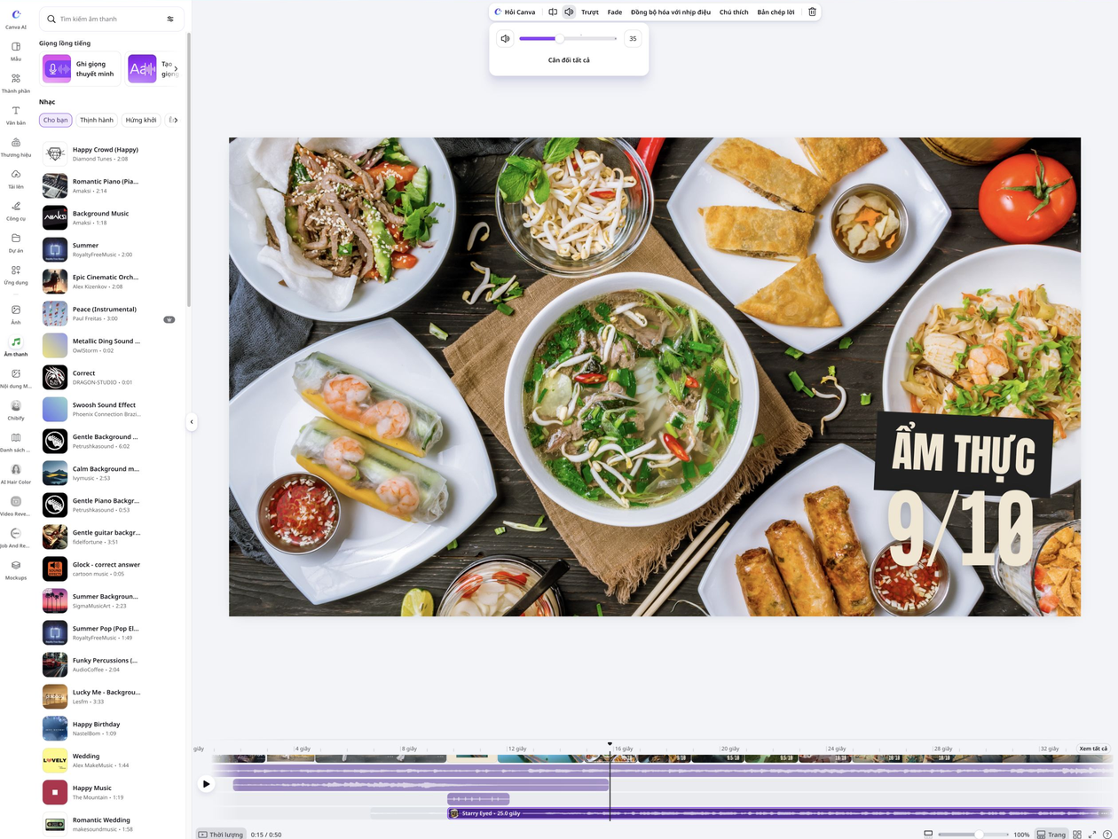Delete the selected audio with trash icon
This screenshot has height=839, width=1118.
click(812, 12)
